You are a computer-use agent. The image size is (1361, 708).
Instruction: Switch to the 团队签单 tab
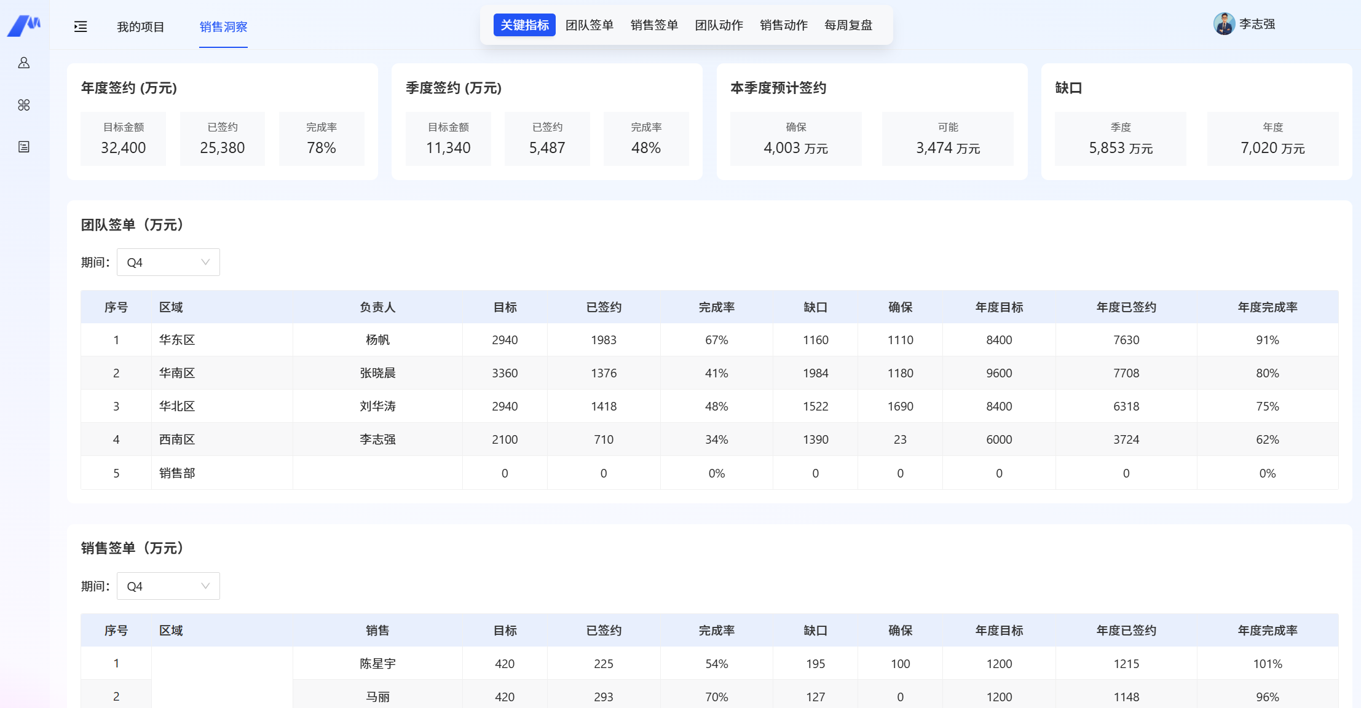[x=588, y=25]
